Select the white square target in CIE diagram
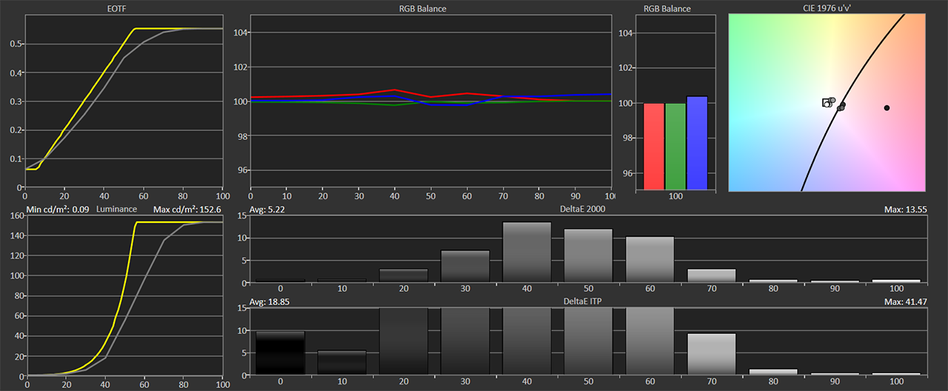Screen dimensions: 948x391 click(x=827, y=102)
